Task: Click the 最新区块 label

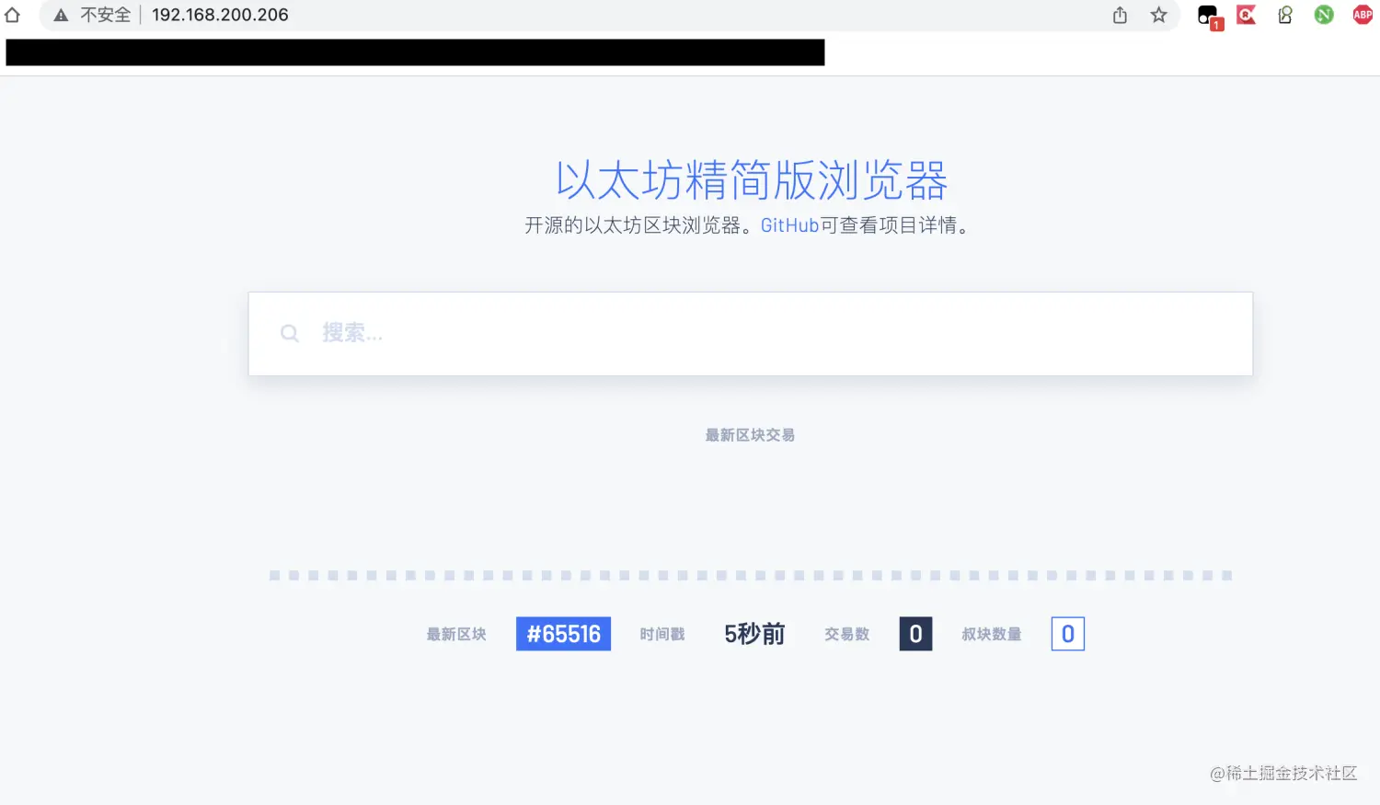Action: [456, 634]
